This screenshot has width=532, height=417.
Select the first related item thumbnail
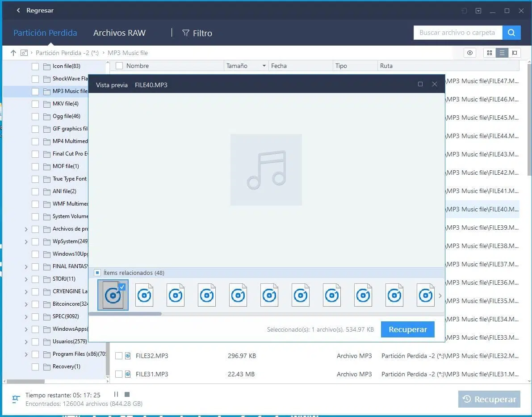pyautogui.click(x=113, y=295)
